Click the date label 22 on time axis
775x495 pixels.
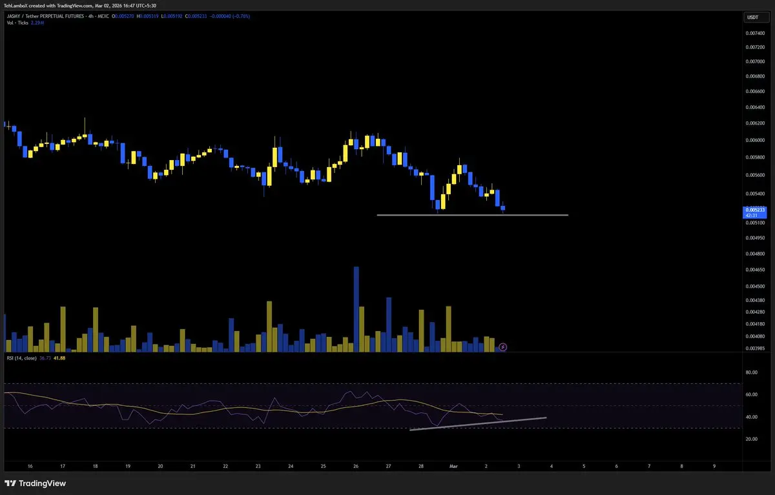point(225,466)
